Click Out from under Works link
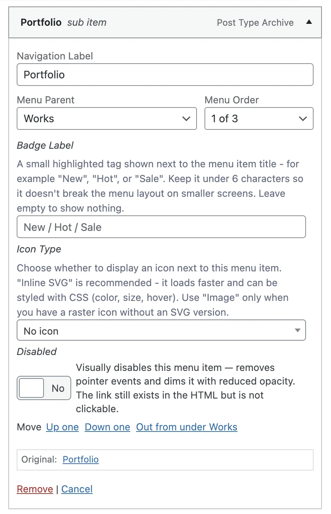 pos(187,427)
